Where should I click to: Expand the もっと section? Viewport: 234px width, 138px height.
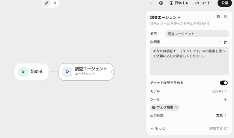coord(158,128)
